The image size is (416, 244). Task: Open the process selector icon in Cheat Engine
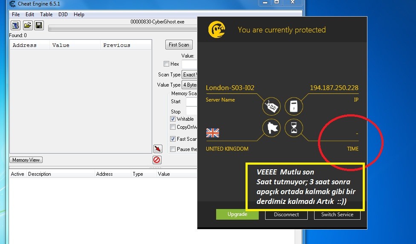point(15,26)
